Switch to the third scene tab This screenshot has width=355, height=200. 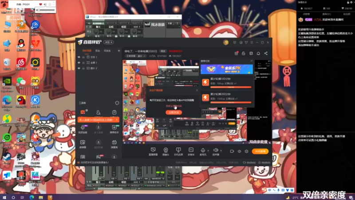pos(107,51)
